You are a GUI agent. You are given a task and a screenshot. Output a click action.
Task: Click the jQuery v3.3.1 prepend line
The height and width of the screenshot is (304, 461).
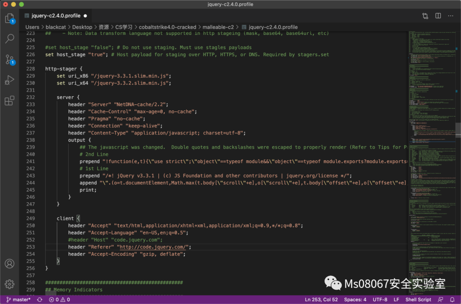pos(216,176)
